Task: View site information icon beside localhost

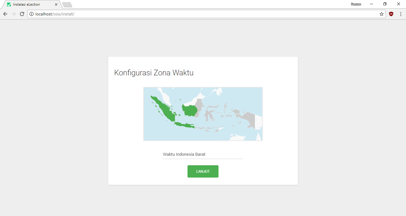Action: 32,14
